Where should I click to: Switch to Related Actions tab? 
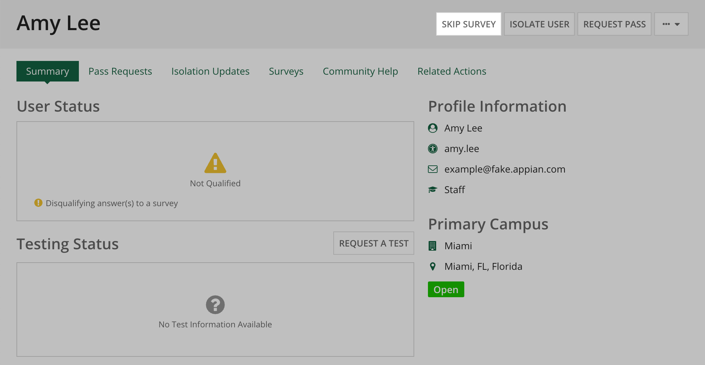[x=452, y=71]
